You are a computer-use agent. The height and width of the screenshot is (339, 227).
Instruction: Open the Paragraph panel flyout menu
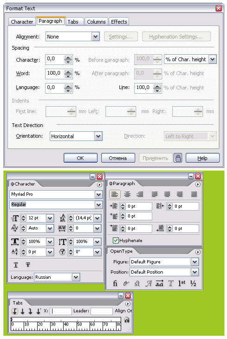[x=198, y=185]
